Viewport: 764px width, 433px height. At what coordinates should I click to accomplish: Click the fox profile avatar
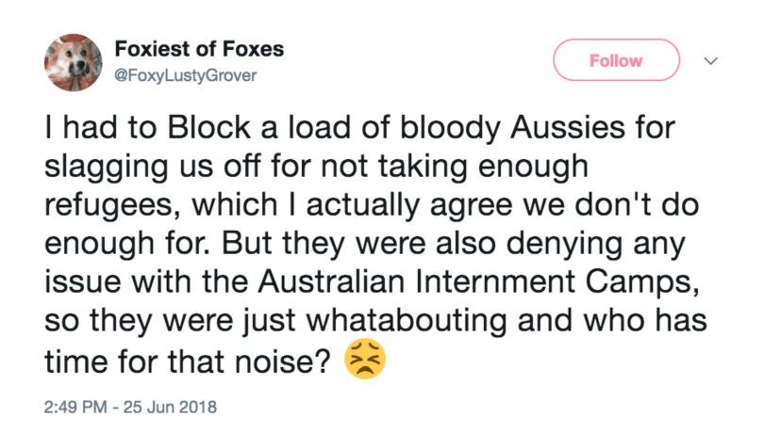(73, 62)
